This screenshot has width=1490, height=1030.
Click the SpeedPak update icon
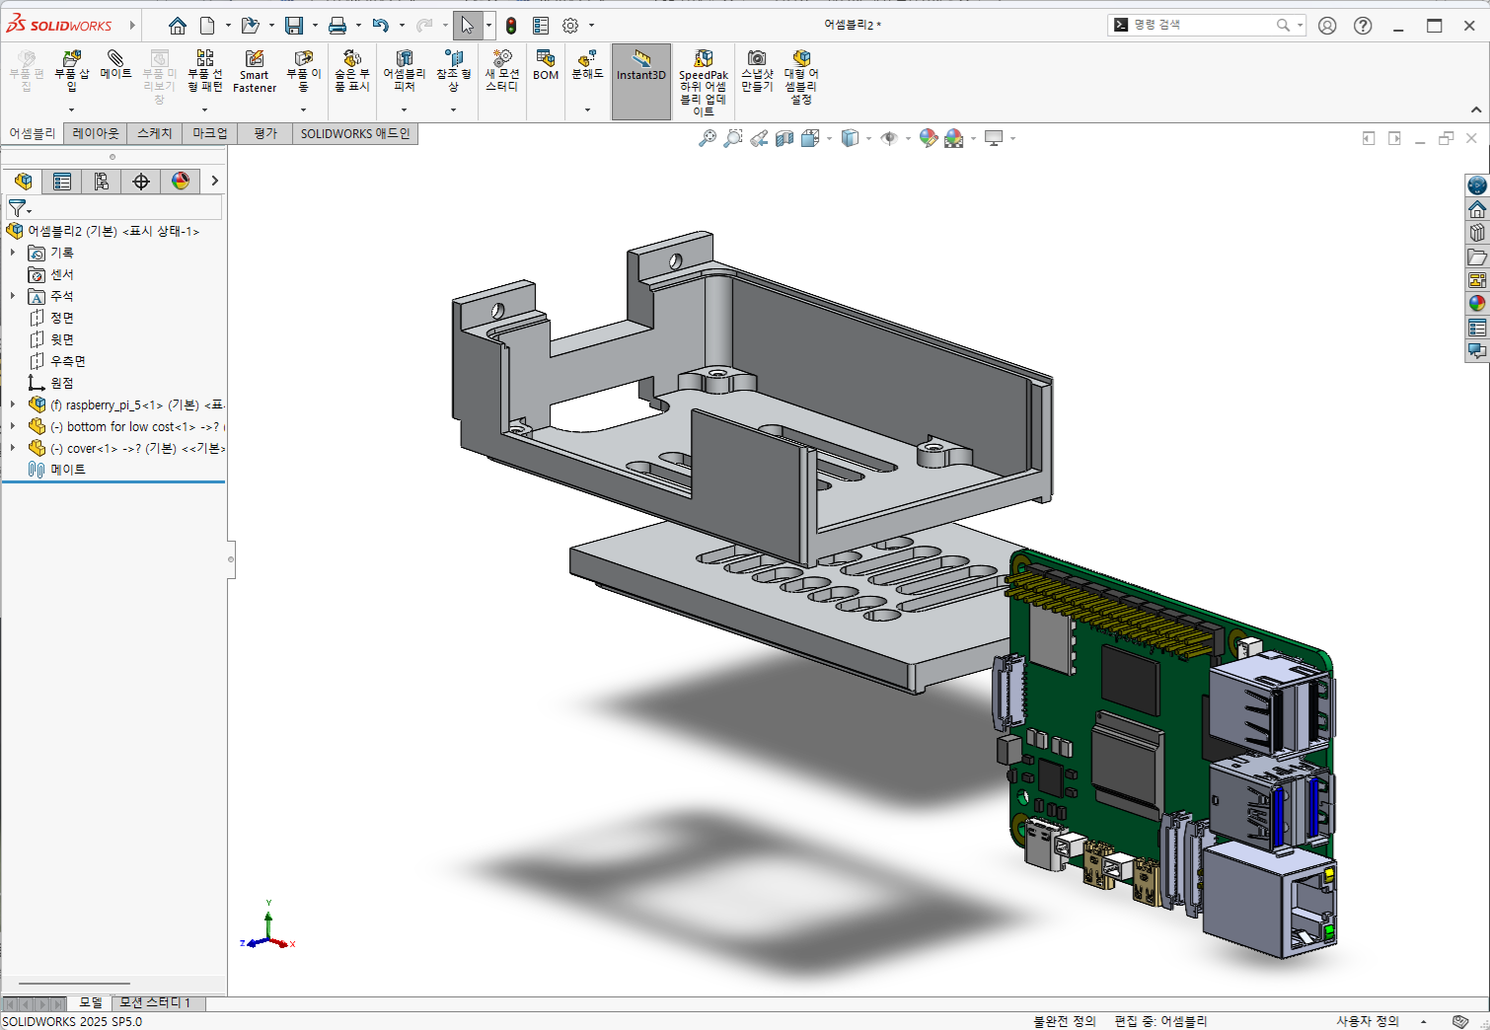(704, 59)
